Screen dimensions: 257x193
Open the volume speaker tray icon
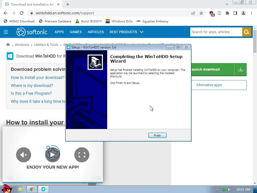click(x=230, y=189)
